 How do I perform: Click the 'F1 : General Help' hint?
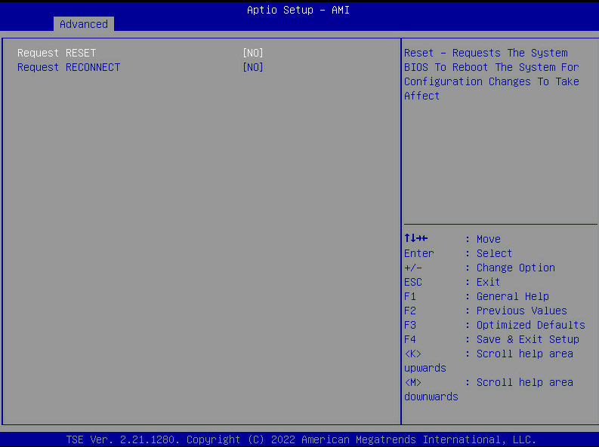coord(477,296)
